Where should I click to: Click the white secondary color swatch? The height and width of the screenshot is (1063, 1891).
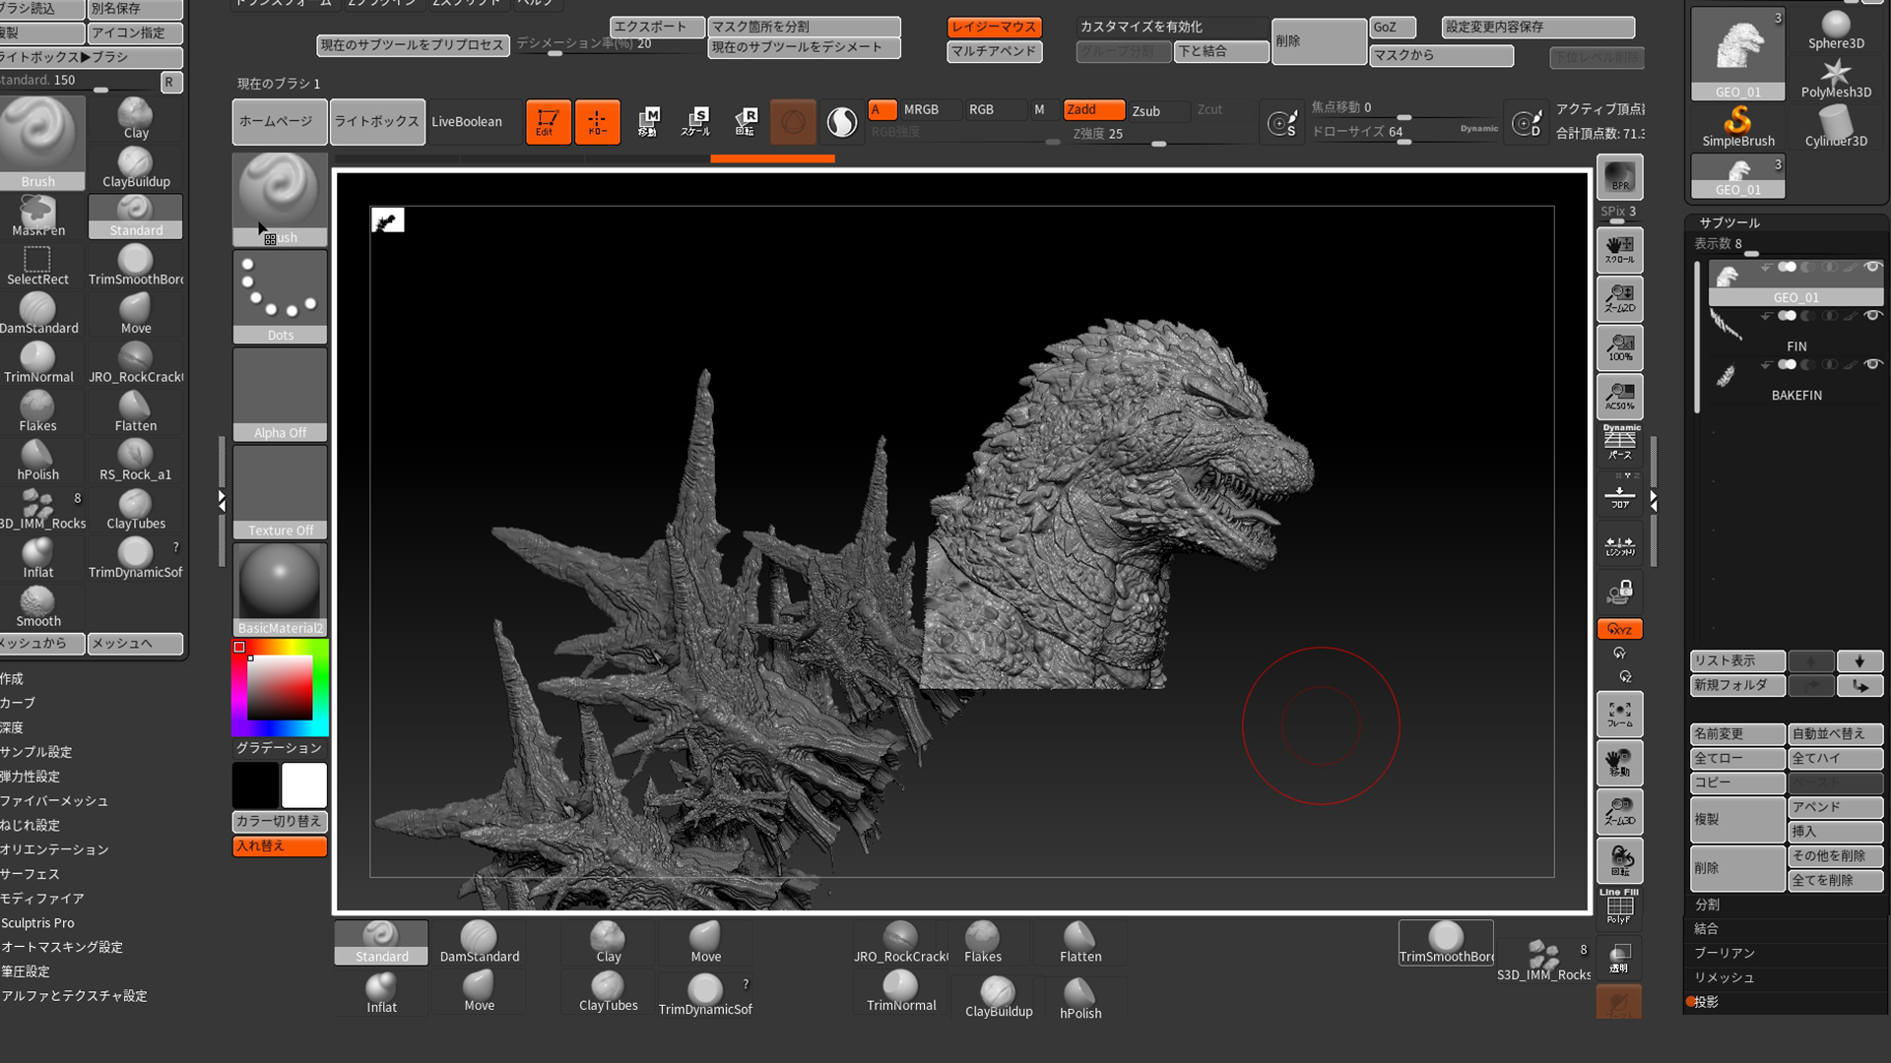(x=303, y=785)
